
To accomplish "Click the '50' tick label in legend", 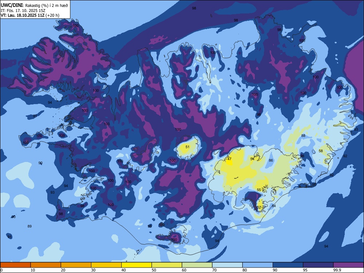I will [x=154, y=270].
